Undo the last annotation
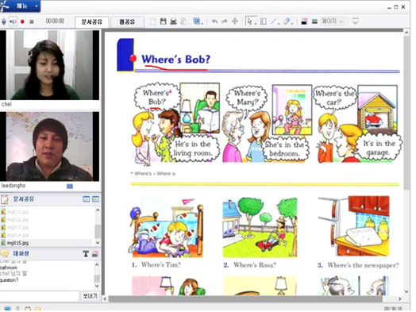Viewport: 416px width, 312px height. pos(214,21)
